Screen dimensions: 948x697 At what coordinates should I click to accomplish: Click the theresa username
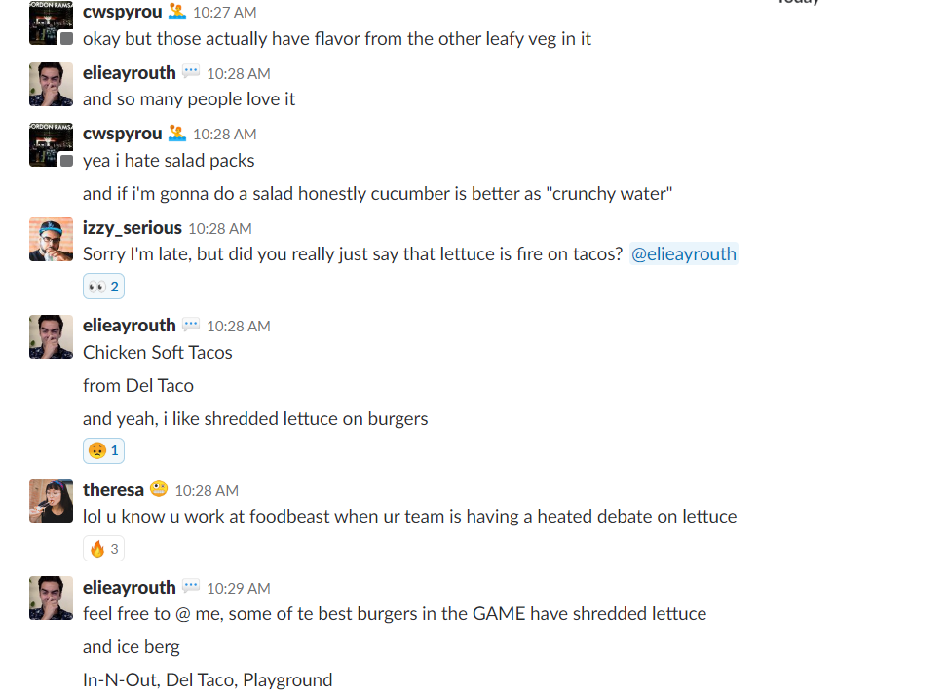tap(113, 489)
